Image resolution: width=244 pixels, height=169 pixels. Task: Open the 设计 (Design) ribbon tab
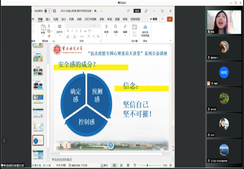pos(63,19)
